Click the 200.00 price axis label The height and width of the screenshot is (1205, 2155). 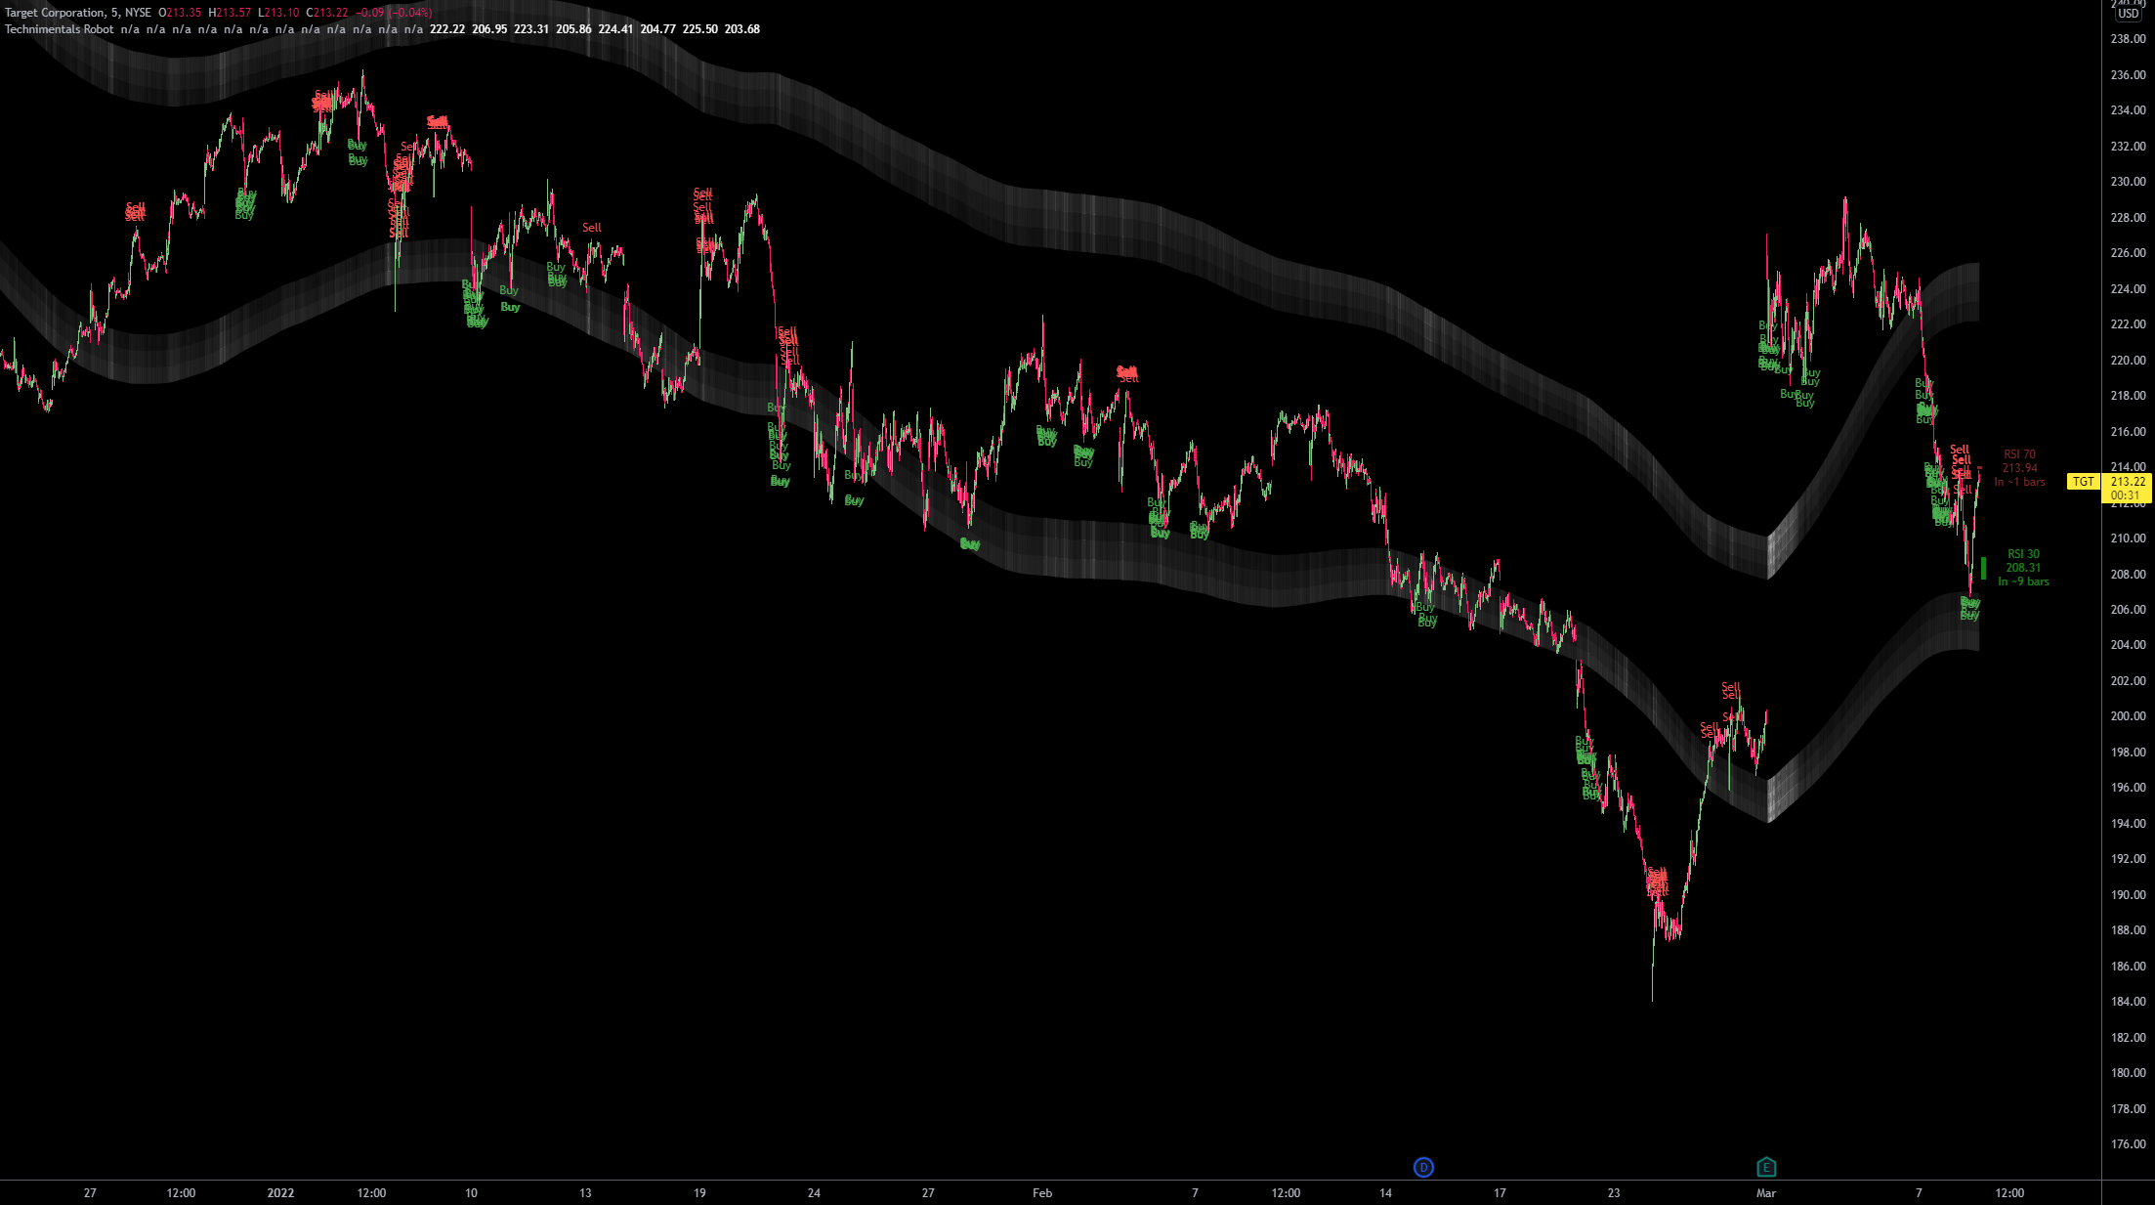pyautogui.click(x=2128, y=716)
